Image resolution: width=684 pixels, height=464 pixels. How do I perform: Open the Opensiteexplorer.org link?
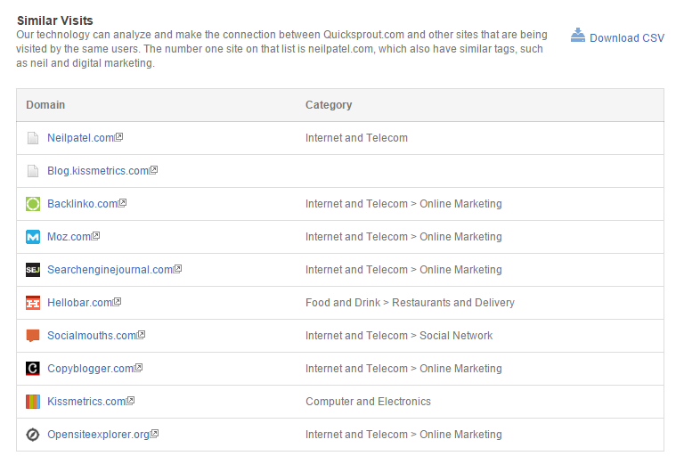[x=99, y=435]
